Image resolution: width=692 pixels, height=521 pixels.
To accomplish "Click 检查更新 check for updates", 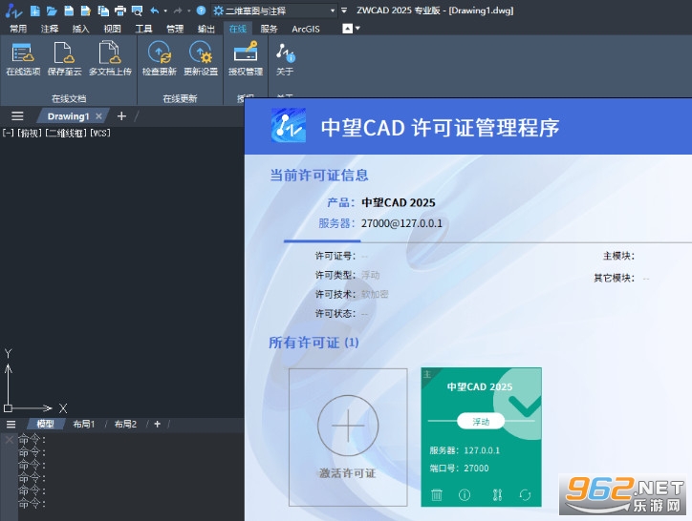I will point(160,58).
